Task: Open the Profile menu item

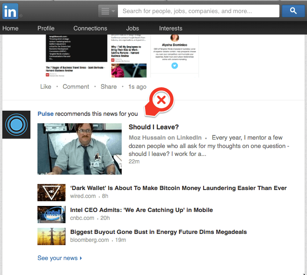Action: tap(46, 28)
